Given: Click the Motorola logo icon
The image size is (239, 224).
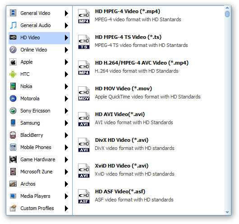Looking at the screenshot, I should (x=13, y=98).
